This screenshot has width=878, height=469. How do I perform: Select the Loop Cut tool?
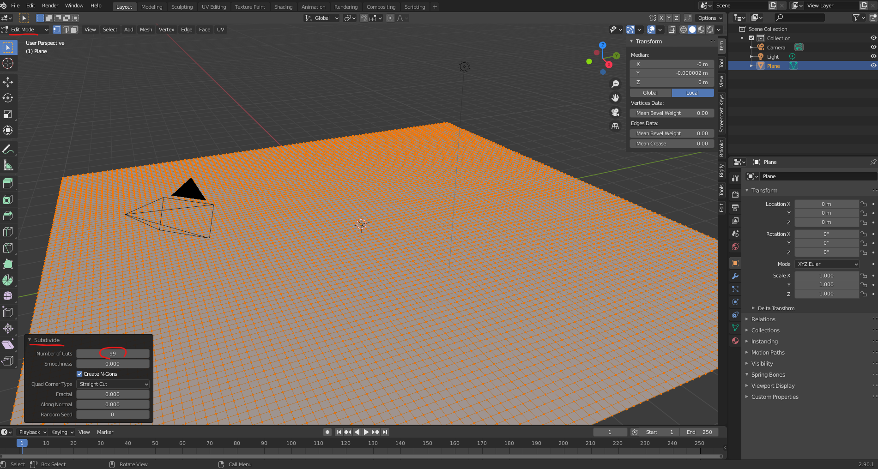(x=8, y=232)
